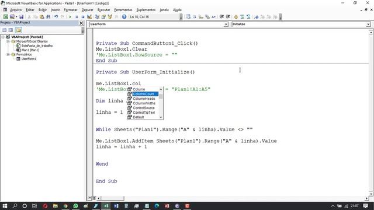Open the Ferramentas menu
This screenshot has width=374, height=210.
(123, 10)
